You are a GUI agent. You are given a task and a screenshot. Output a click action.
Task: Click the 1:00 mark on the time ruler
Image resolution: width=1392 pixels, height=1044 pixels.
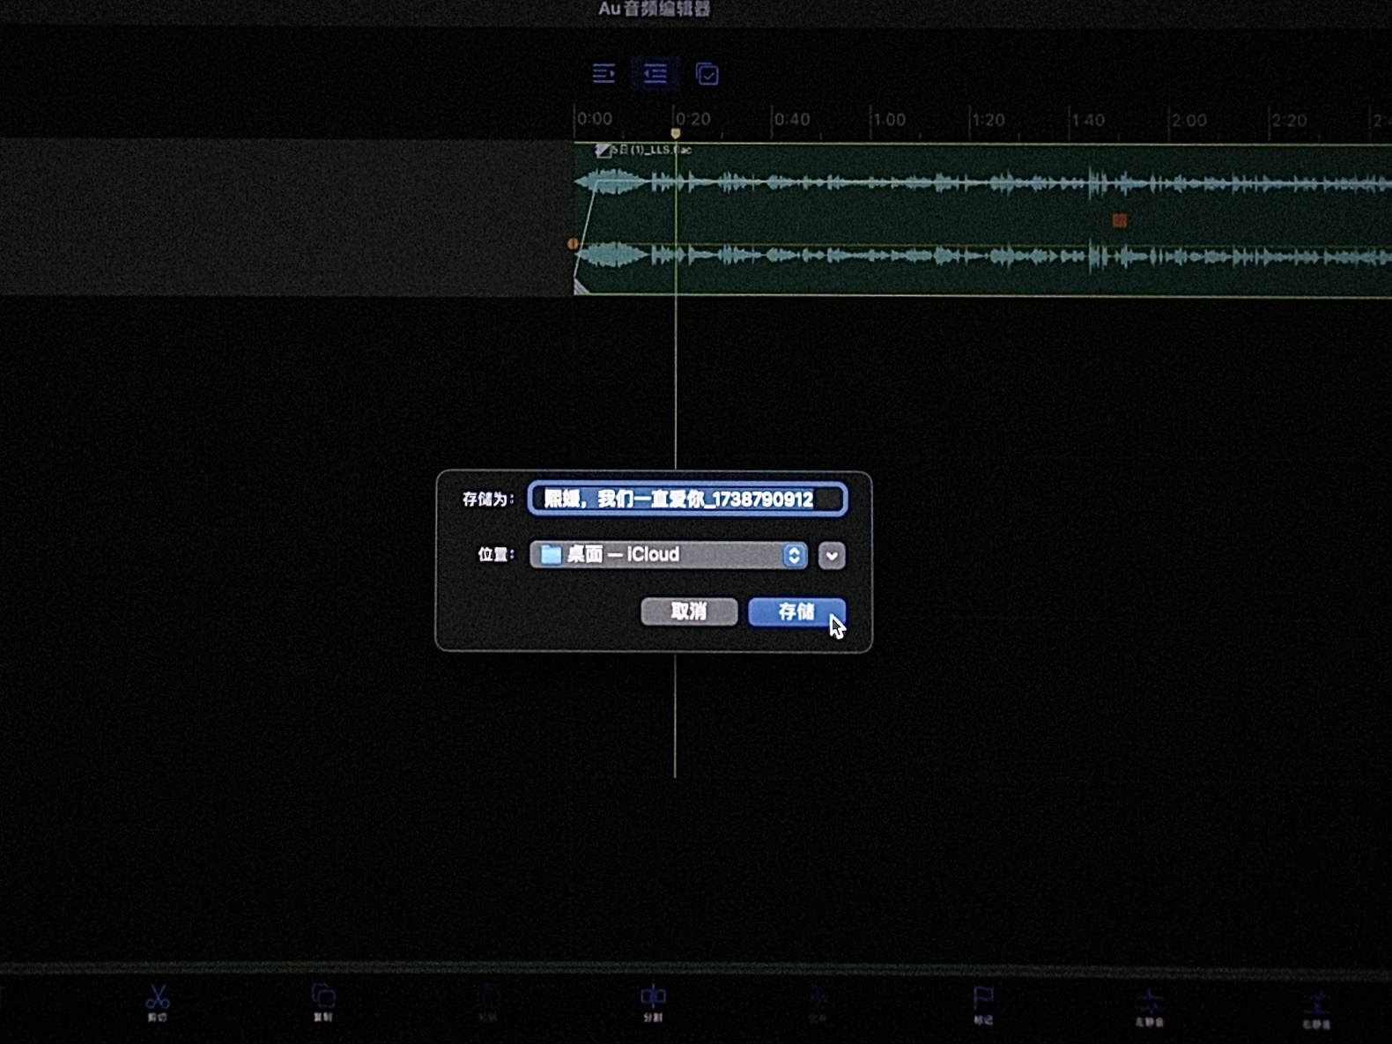click(x=888, y=119)
